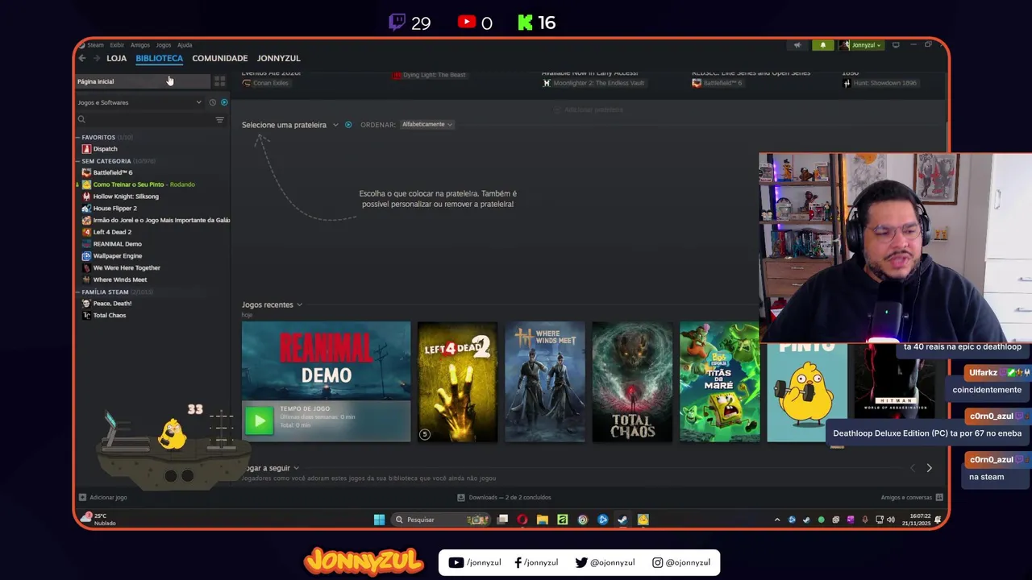
Task: Open the Ajuda menu
Action: pos(185,45)
